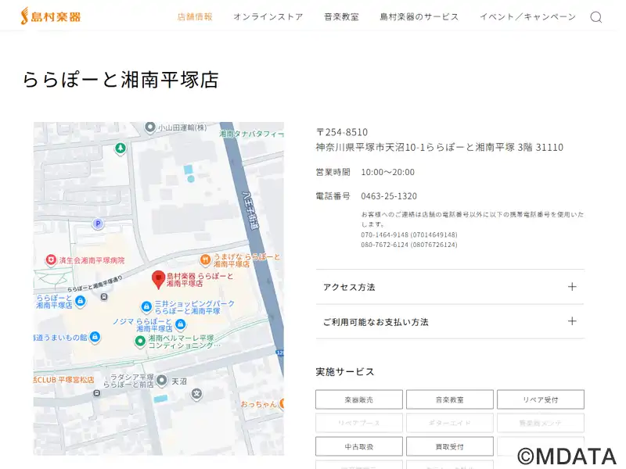
Task: Click the postal code 〒254-8510
Action: (342, 132)
